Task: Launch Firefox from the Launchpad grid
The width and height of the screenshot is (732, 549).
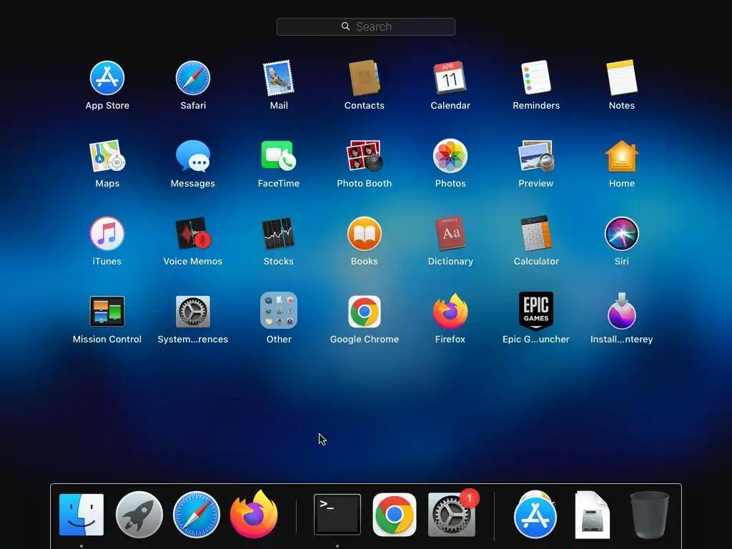Action: coord(450,312)
